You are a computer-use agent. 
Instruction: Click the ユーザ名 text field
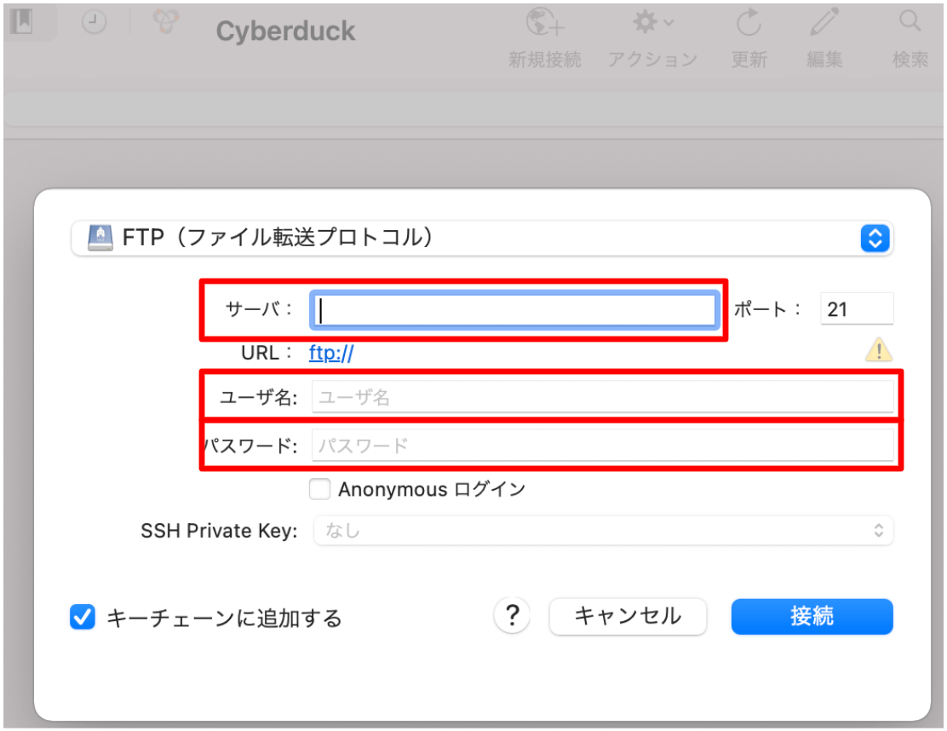point(603,397)
